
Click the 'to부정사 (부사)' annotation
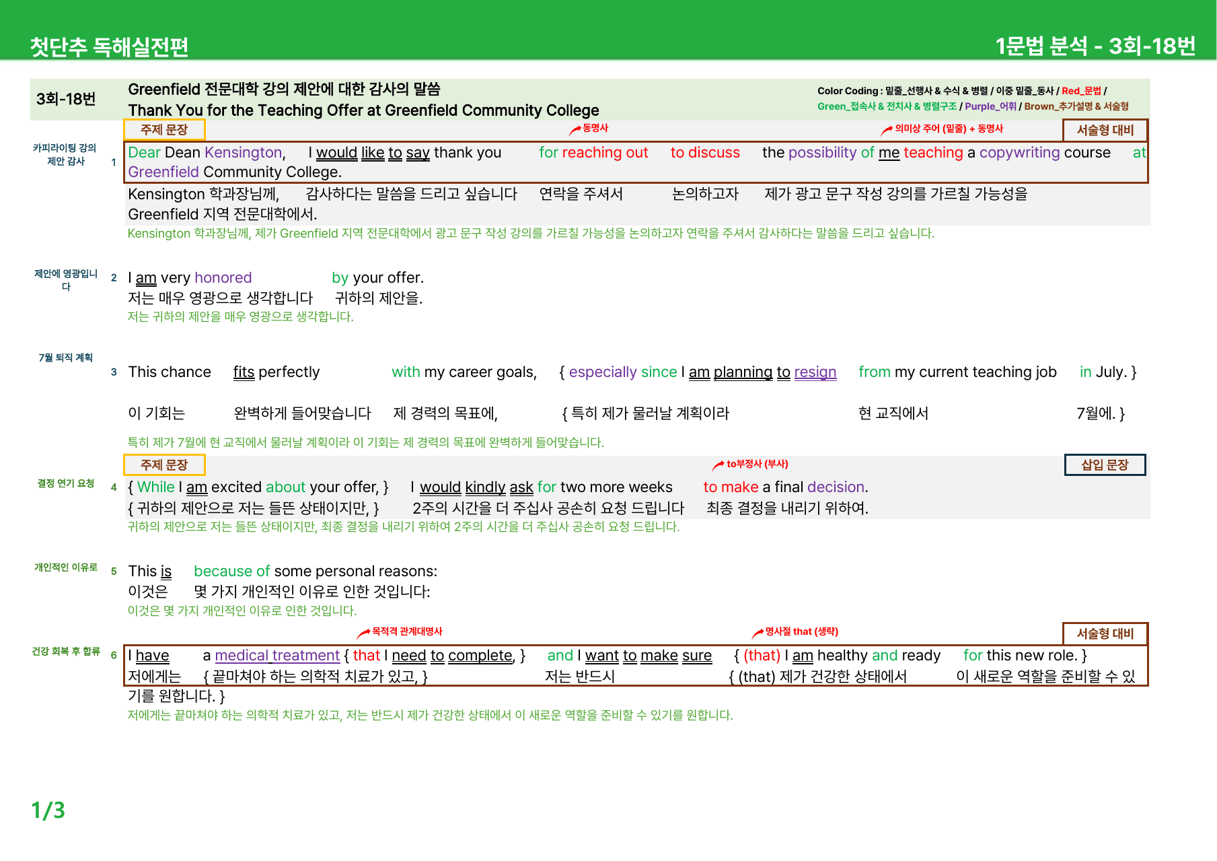tap(757, 464)
